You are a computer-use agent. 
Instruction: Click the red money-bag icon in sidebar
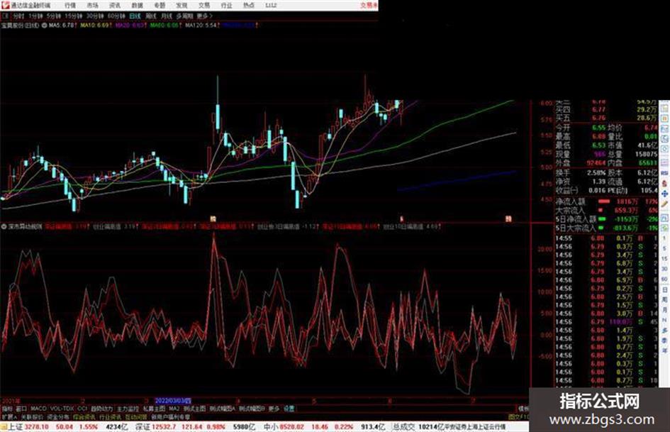(x=665, y=183)
